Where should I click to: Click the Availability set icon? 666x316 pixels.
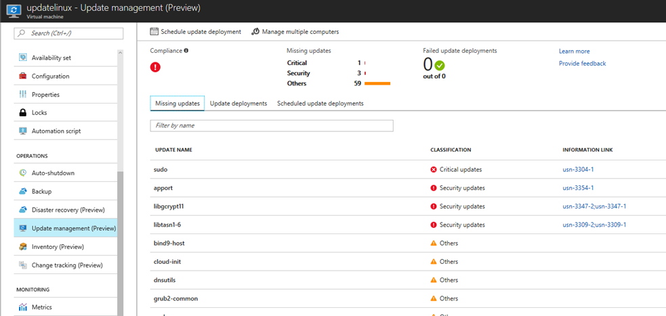click(x=23, y=58)
